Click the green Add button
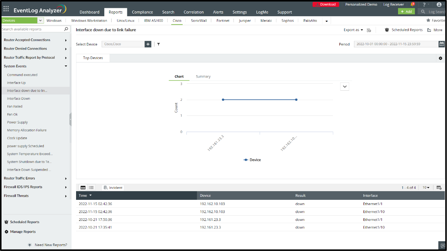The image size is (447, 251). [406, 12]
